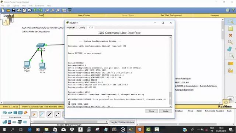The height and width of the screenshot is (133, 236).
Task: Choose automatic connection type lightning
Action: pyautogui.click(x=34, y=115)
